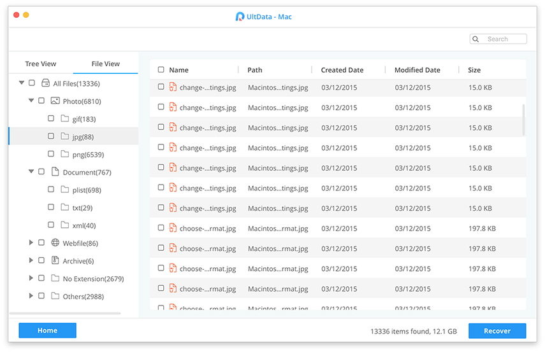The width and height of the screenshot is (545, 352).
Task: Click the xml folder icon
Action: point(64,225)
